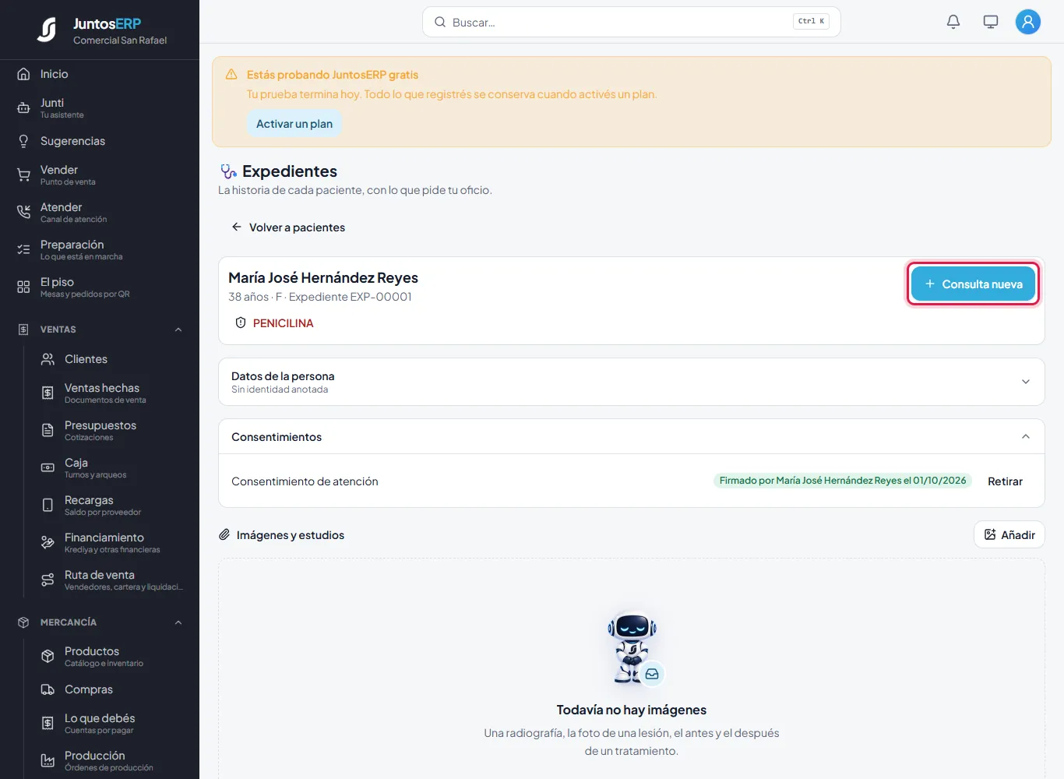Open the notifications bell
The height and width of the screenshot is (779, 1064).
(x=953, y=22)
